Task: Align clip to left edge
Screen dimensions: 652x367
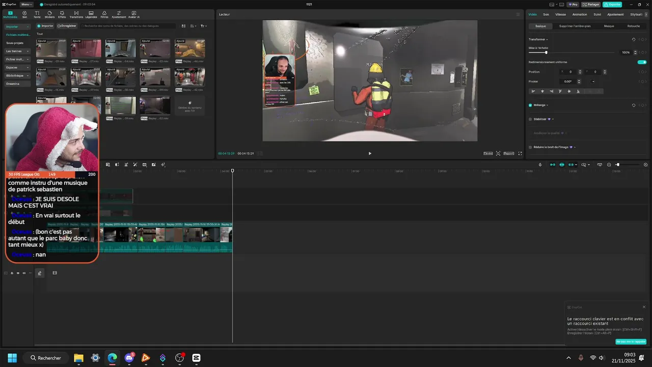Action: [533, 91]
